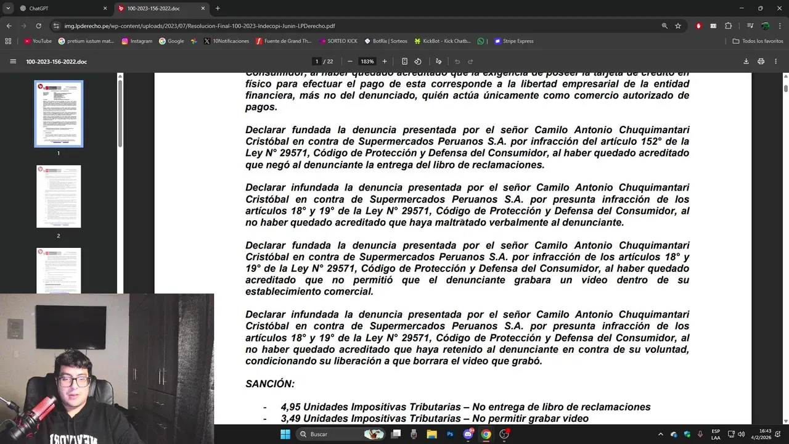
Task: Close the ChatGPT tab
Action: tap(105, 9)
